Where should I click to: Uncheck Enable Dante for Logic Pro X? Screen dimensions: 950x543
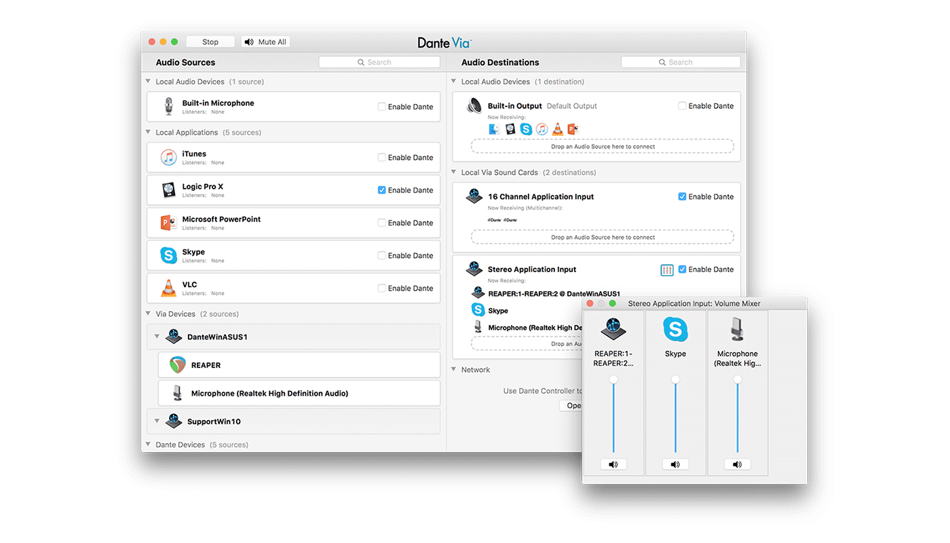point(382,190)
